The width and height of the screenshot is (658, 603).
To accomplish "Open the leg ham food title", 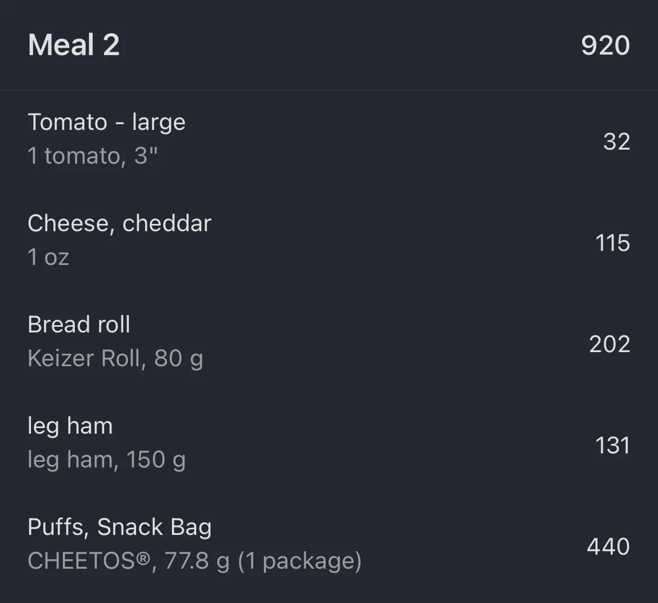I will [x=70, y=426].
